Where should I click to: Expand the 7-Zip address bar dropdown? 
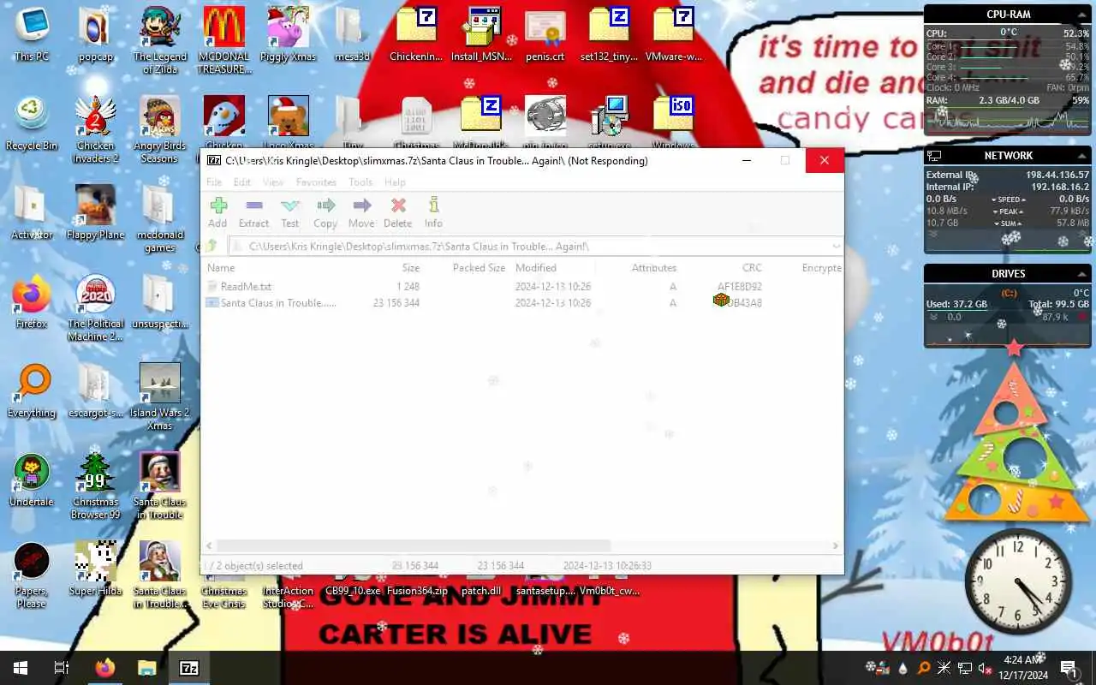[837, 247]
